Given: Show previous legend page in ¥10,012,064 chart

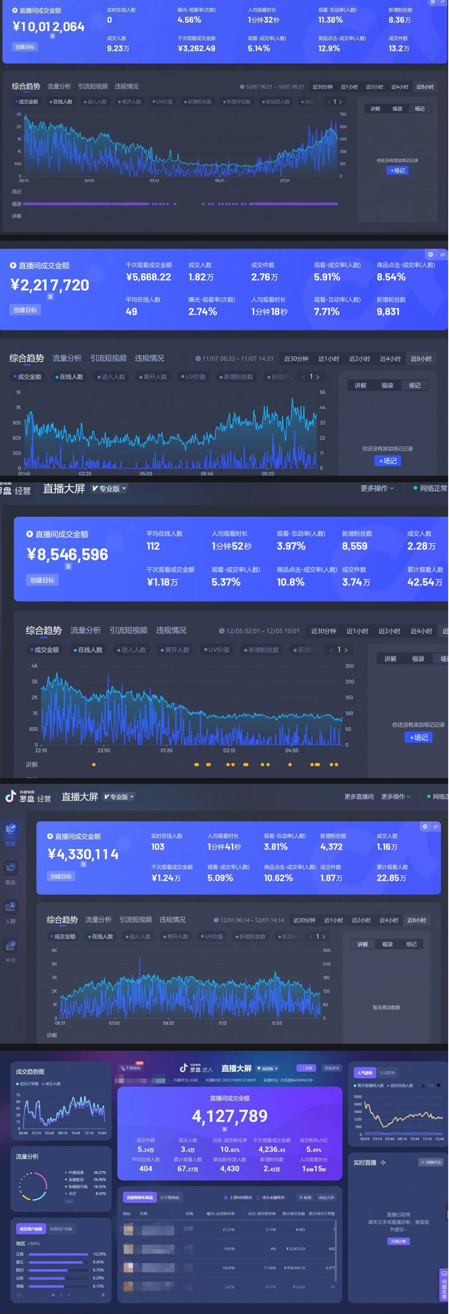Looking at the screenshot, I should [328, 102].
